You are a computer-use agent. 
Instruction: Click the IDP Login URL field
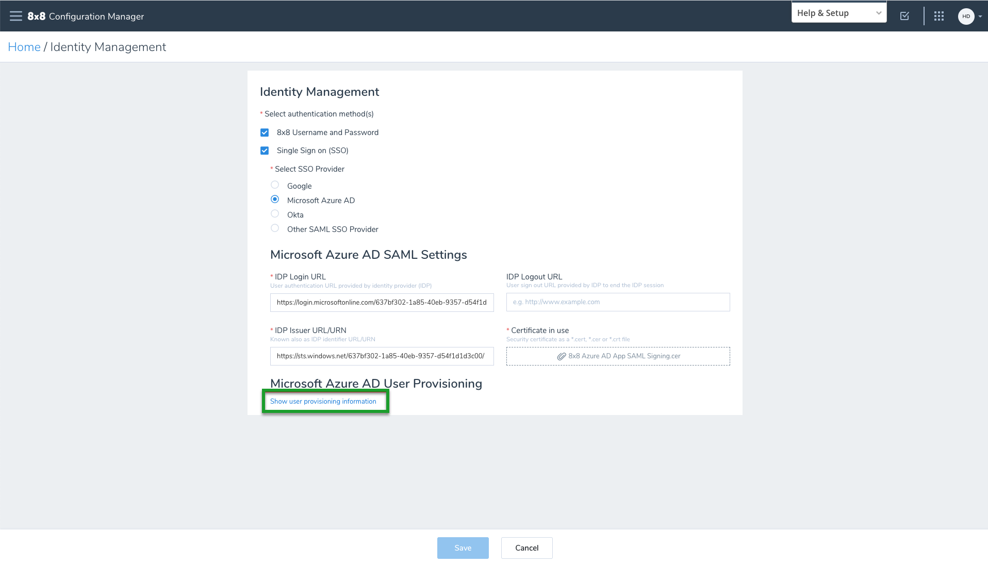(x=382, y=303)
